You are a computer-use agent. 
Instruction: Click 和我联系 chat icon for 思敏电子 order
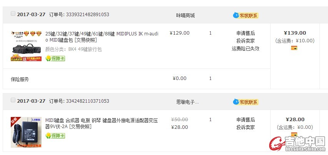[x=246, y=102]
